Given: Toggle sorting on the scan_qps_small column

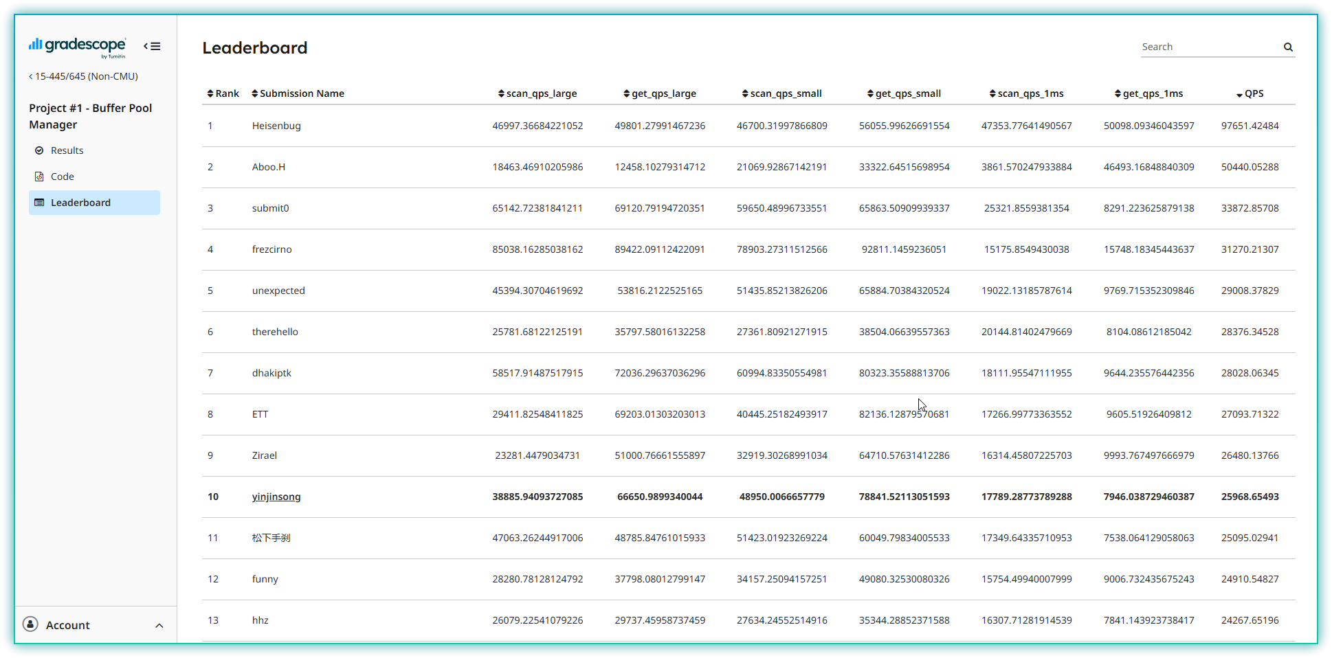Looking at the screenshot, I should 745,93.
